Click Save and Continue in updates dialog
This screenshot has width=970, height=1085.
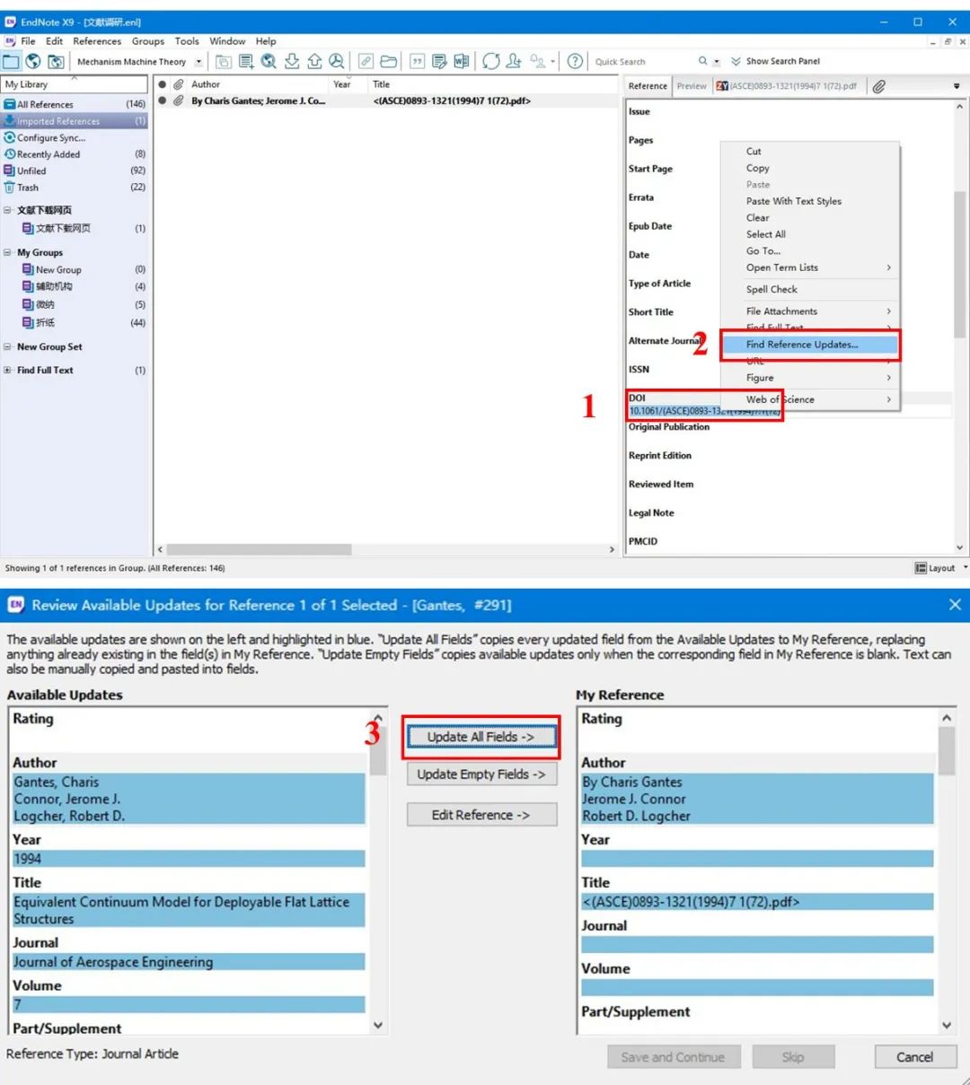pyautogui.click(x=674, y=1056)
